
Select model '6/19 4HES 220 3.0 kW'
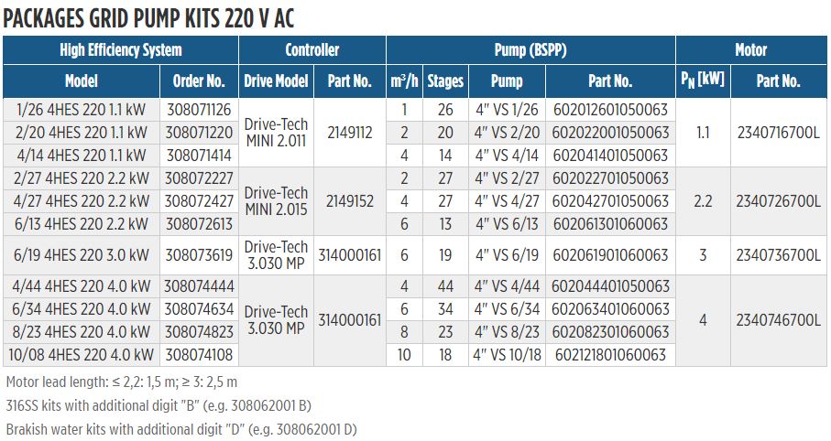point(82,255)
